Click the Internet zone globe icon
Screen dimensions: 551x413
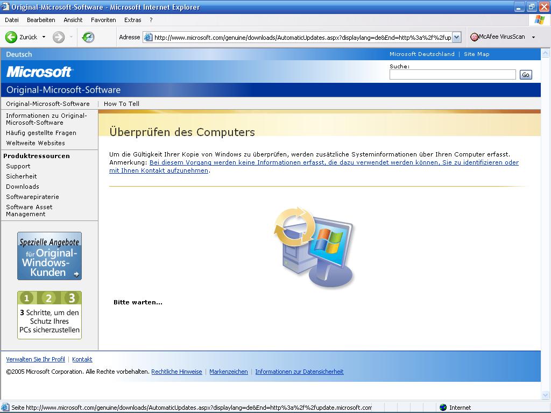pyautogui.click(x=443, y=408)
